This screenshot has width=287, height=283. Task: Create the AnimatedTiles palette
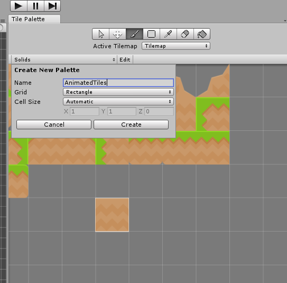tap(131, 125)
